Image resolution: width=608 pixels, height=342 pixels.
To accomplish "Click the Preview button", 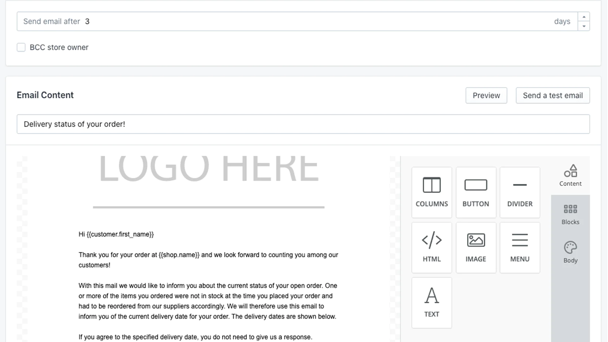I will (x=486, y=95).
